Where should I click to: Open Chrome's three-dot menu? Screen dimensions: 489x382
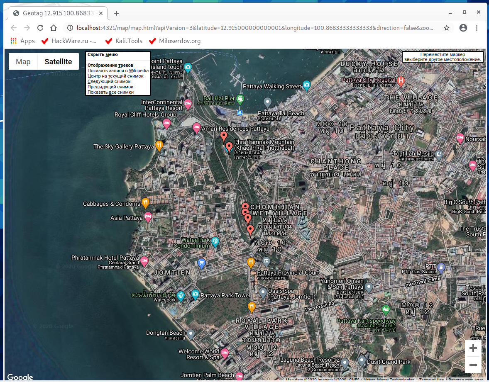[477, 28]
